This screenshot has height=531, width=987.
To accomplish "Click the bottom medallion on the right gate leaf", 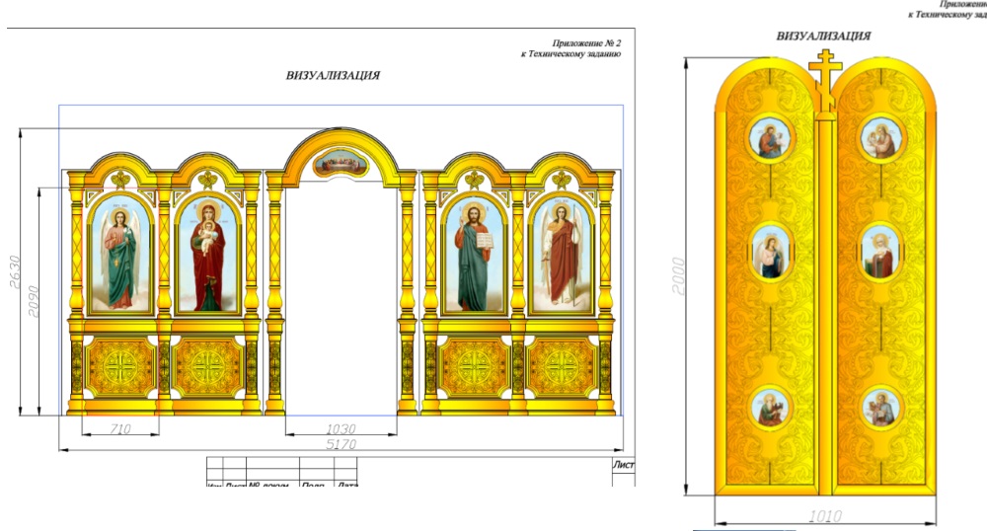I will pyautogui.click(x=880, y=408).
